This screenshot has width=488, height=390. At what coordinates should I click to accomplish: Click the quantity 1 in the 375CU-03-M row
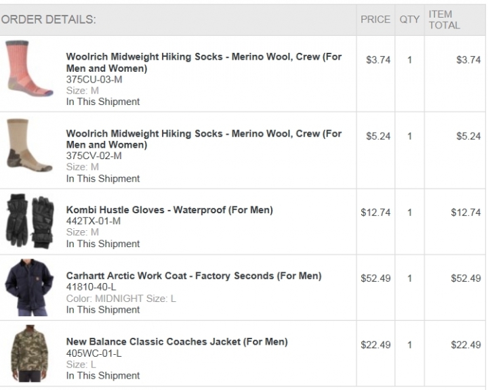point(409,60)
